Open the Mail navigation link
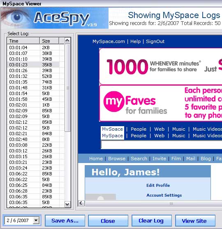222x229 pixels. click(191, 159)
